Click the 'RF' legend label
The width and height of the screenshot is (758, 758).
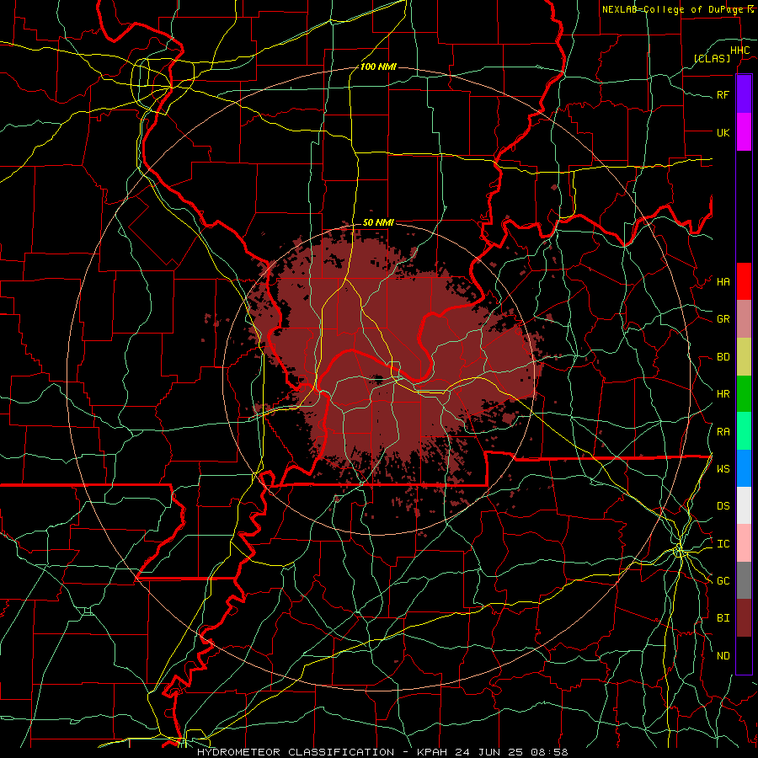pos(723,94)
